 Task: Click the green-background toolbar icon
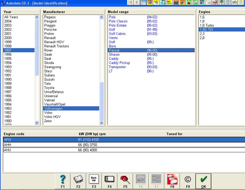tap(195, 2)
